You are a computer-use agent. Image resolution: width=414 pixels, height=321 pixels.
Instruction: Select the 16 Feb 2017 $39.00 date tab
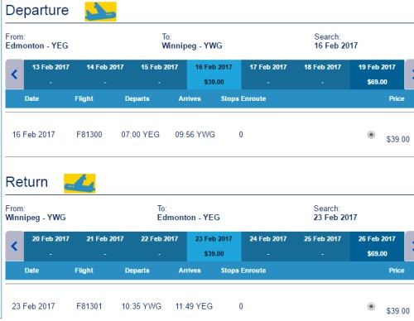pos(214,74)
